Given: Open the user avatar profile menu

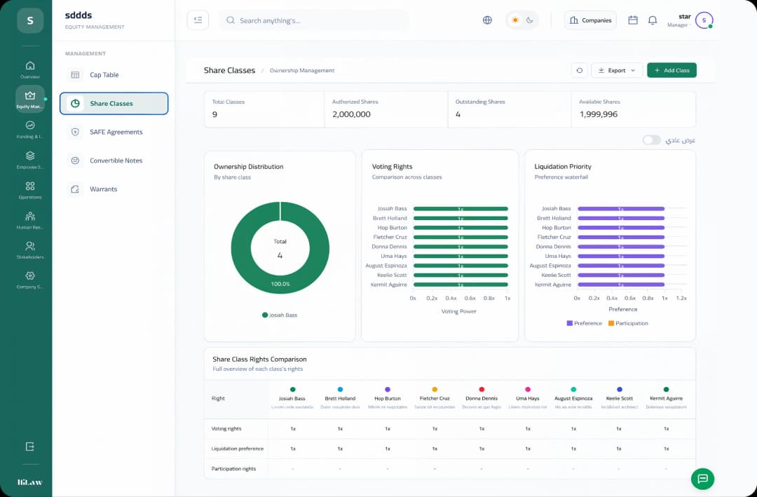Looking at the screenshot, I should pos(704,20).
